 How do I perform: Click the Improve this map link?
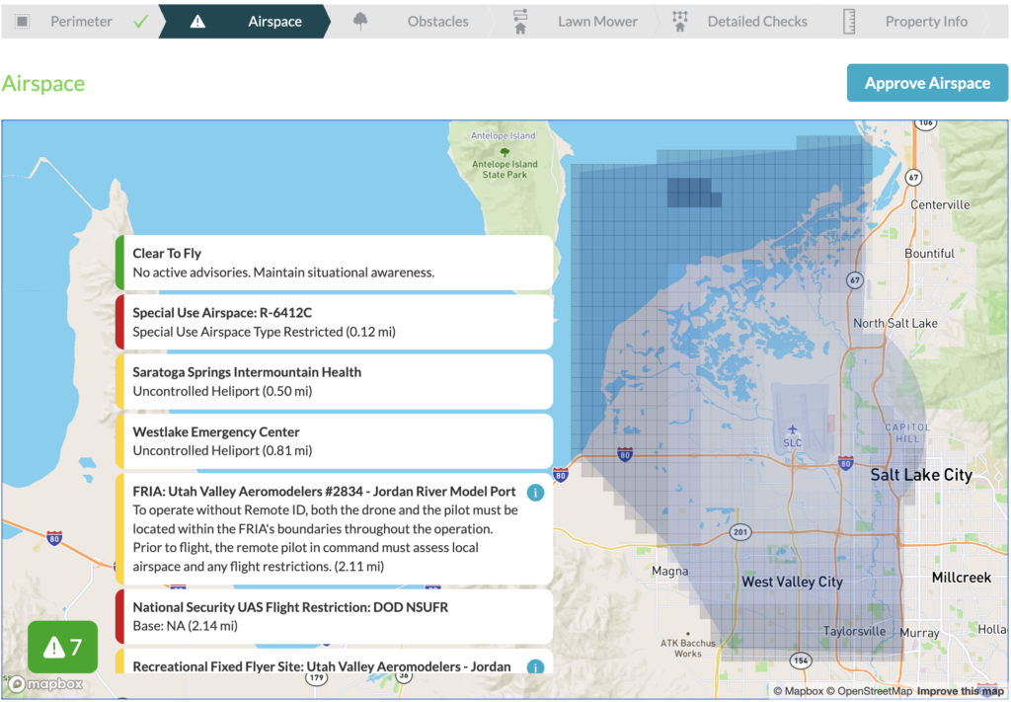[960, 691]
